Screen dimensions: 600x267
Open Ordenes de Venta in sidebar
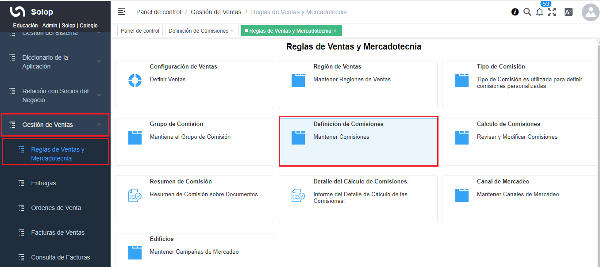[56, 208]
